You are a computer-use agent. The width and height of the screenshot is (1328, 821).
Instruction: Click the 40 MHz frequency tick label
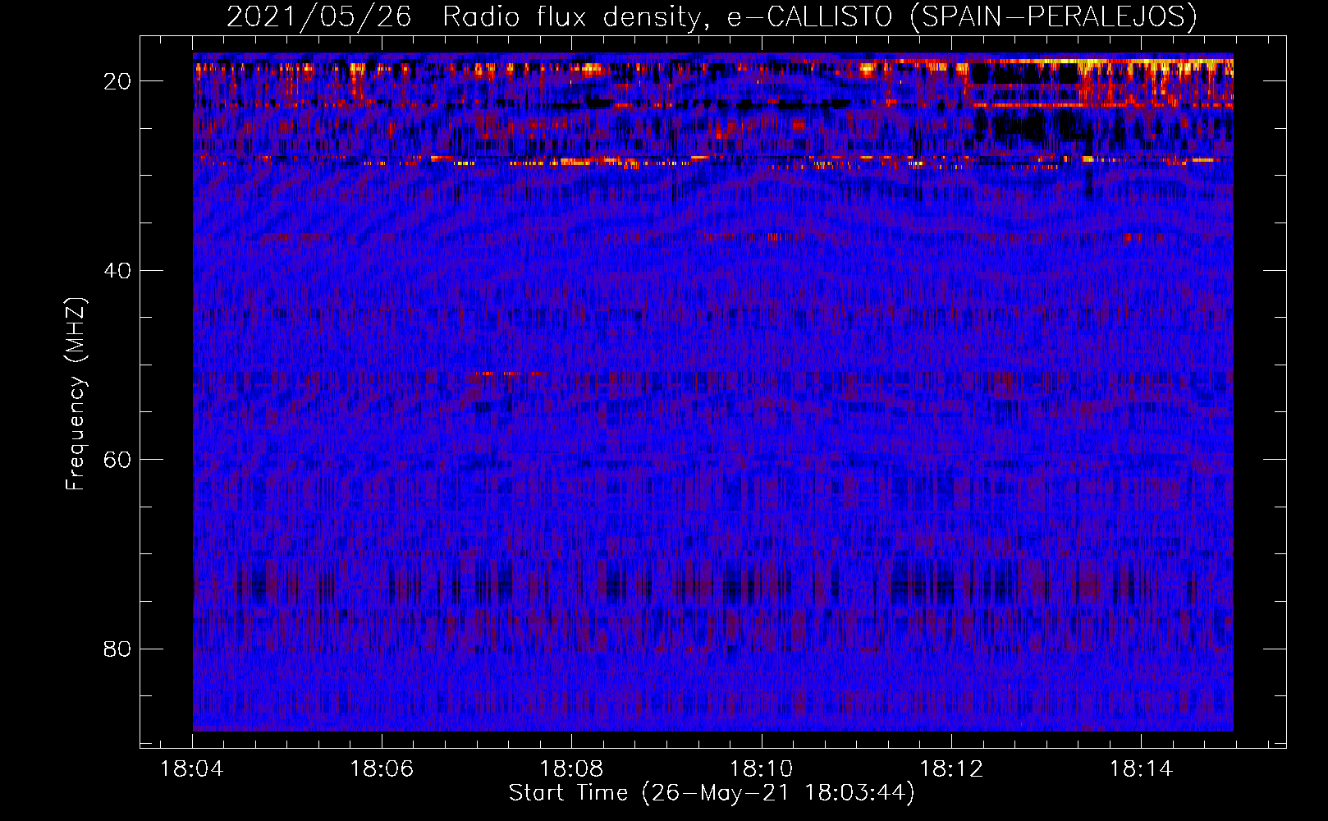(x=117, y=270)
